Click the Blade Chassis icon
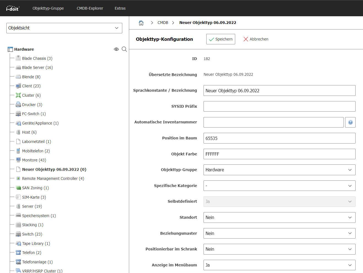 tap(18, 58)
